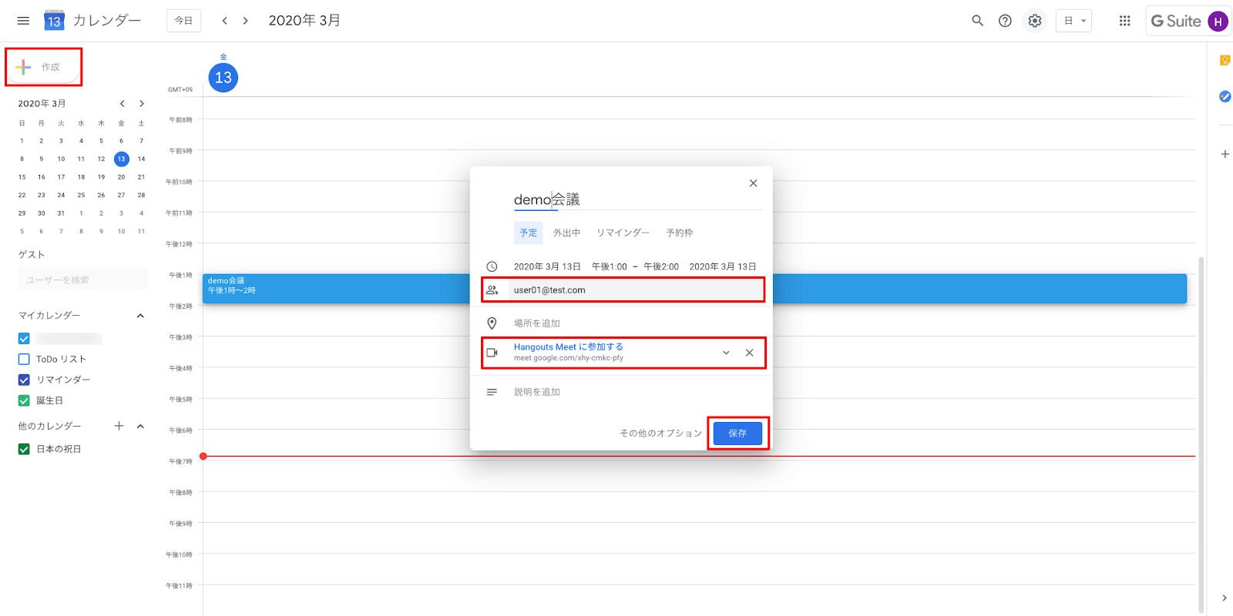Open the main hamburger menu
Viewport: 1233px width, 616px height.
click(23, 21)
